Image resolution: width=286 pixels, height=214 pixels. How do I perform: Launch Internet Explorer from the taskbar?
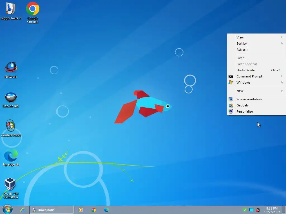tap(23, 210)
